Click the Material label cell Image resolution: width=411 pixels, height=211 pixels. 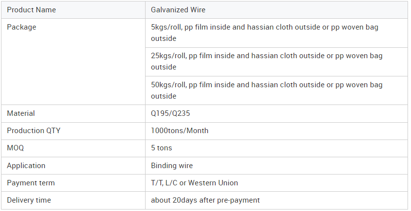click(x=73, y=113)
